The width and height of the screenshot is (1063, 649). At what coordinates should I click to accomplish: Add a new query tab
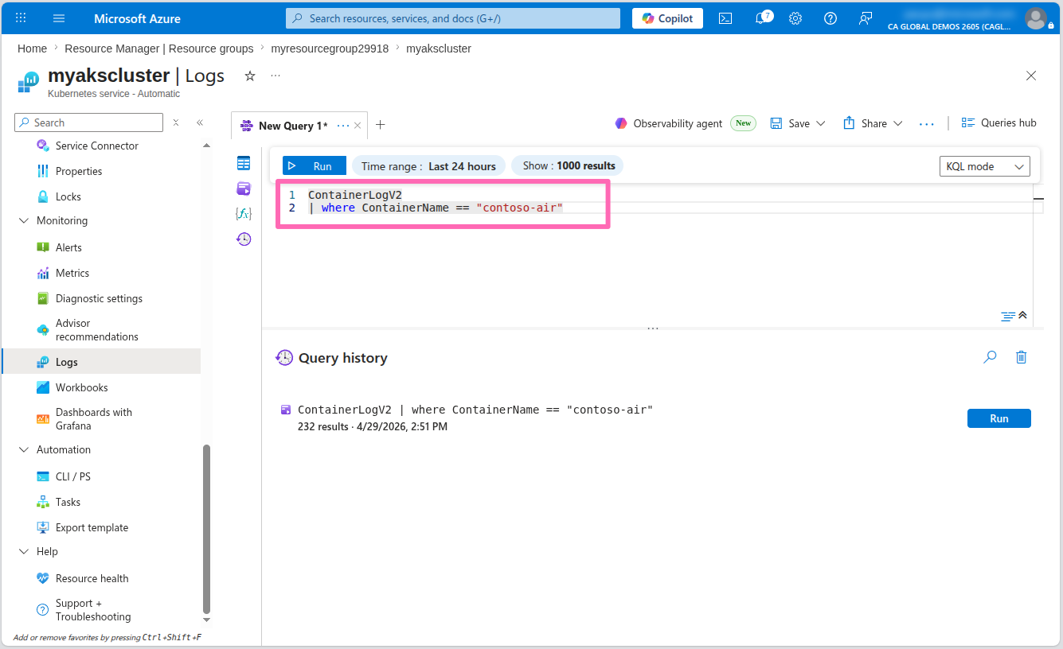click(x=381, y=125)
